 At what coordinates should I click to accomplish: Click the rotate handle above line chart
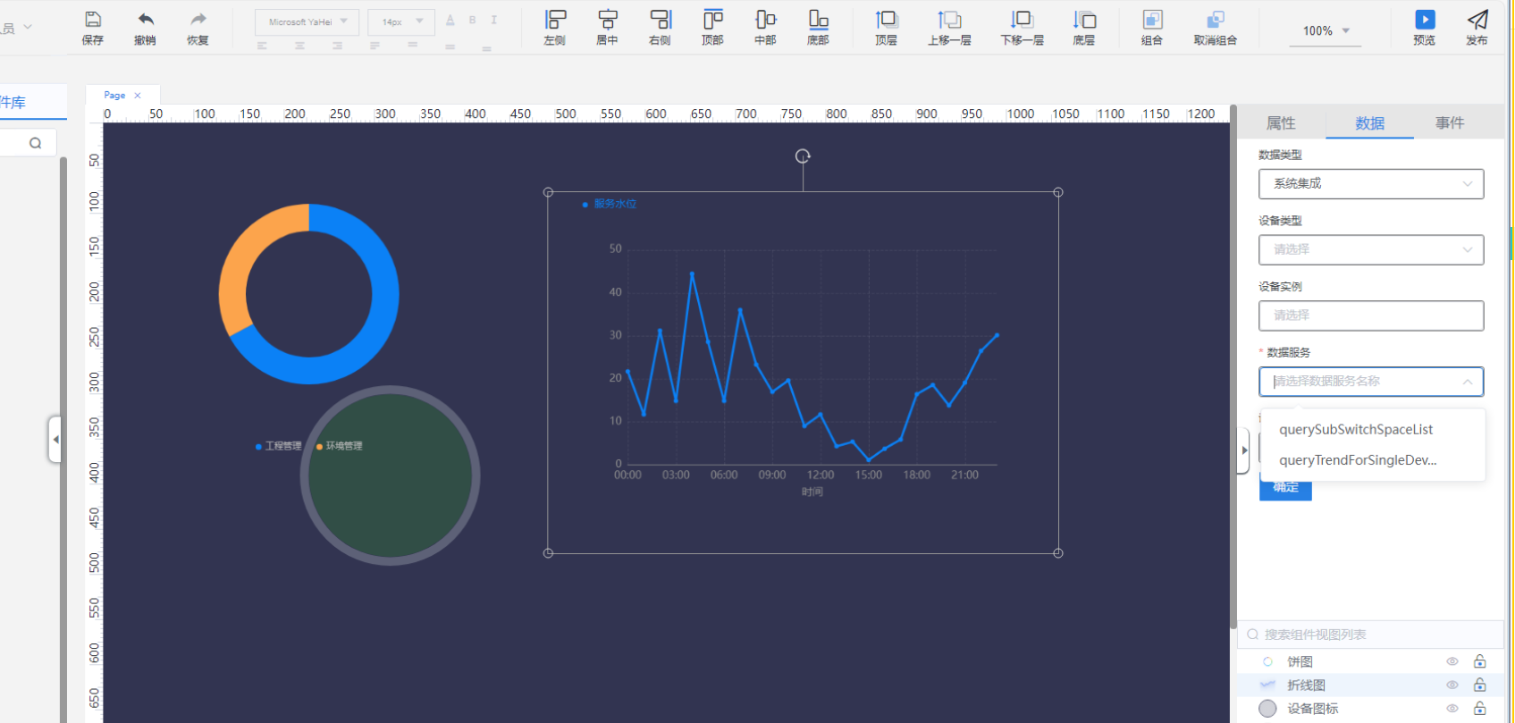pos(803,156)
